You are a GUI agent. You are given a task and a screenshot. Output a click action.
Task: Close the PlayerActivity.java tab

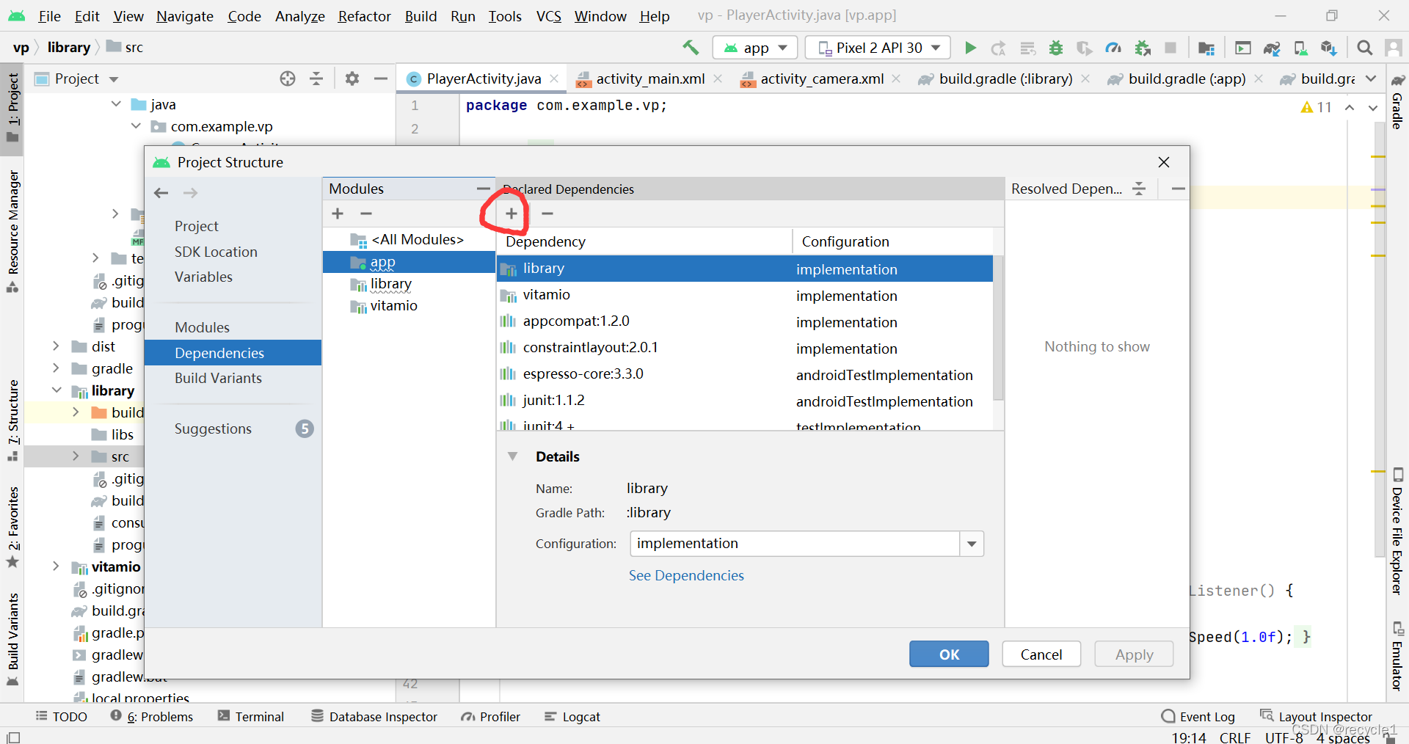point(554,79)
